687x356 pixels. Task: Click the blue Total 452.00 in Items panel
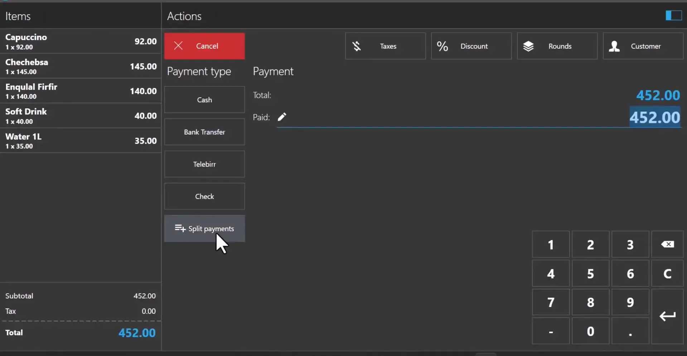coord(137,333)
